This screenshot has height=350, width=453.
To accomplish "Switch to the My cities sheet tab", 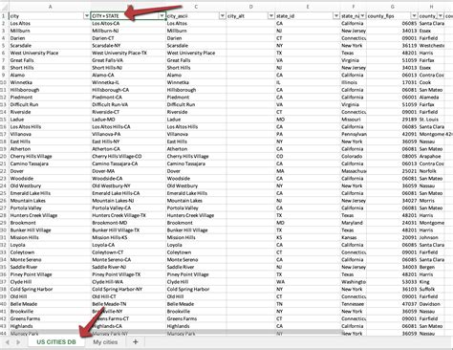I will coord(105,342).
